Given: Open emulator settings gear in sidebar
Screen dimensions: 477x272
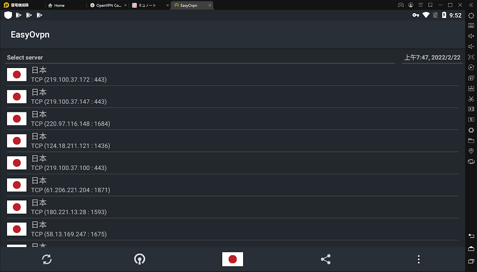Looking at the screenshot, I should 471,15.
